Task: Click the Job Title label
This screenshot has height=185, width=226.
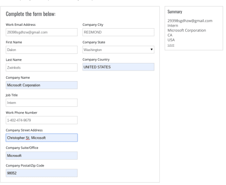Action: [11, 95]
